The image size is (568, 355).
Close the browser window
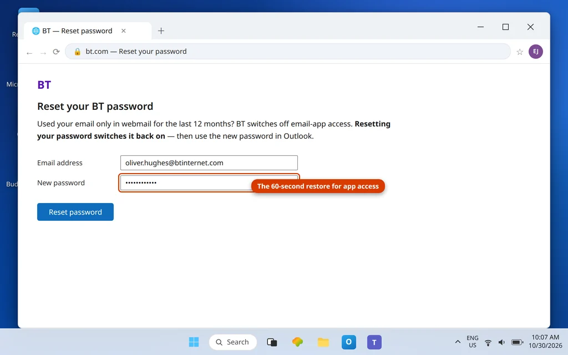pos(530,27)
